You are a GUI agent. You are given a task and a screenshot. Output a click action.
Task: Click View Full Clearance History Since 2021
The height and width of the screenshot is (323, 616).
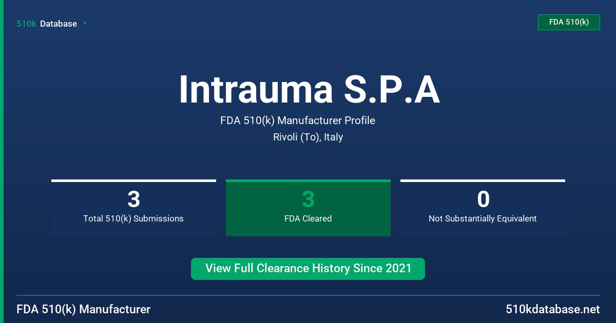click(308, 269)
